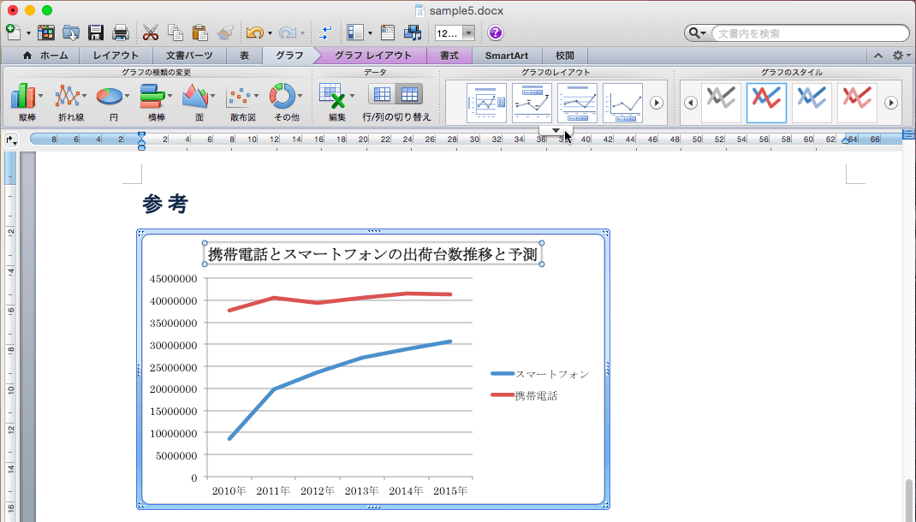
Task: Open the zoom percentage dropdown
Action: pos(468,33)
